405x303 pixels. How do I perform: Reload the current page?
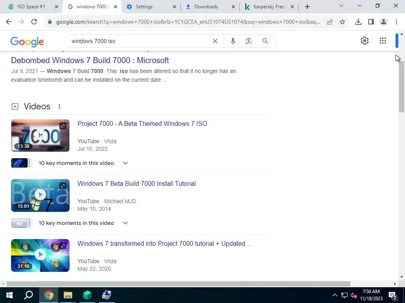tap(34, 22)
